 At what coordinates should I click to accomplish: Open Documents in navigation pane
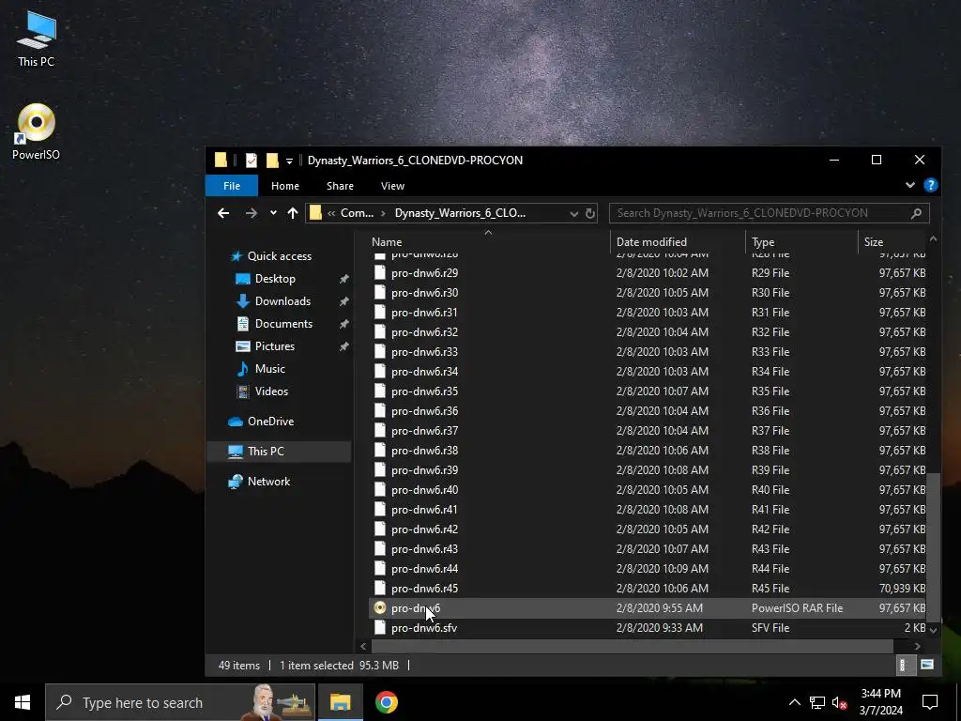point(283,324)
